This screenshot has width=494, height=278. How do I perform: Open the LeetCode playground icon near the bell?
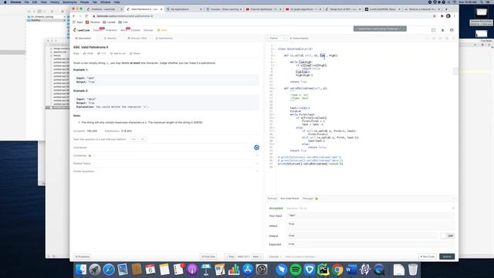click(434, 30)
